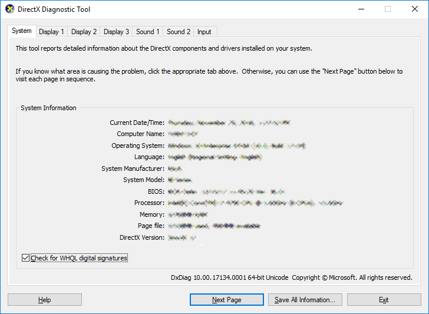Click the System Manufacturer label

133,168
